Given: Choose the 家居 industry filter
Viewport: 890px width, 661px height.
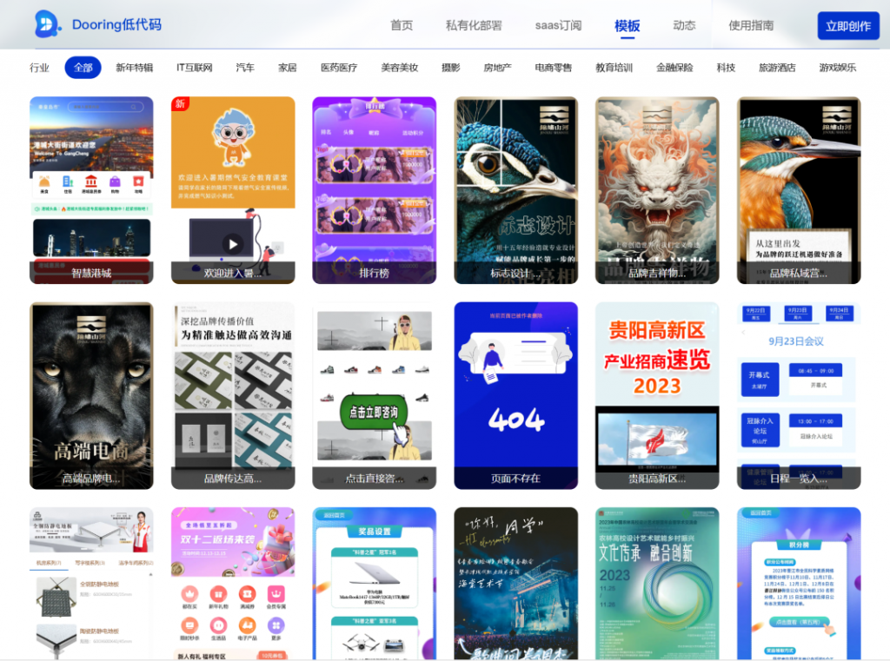Looking at the screenshot, I should point(288,68).
